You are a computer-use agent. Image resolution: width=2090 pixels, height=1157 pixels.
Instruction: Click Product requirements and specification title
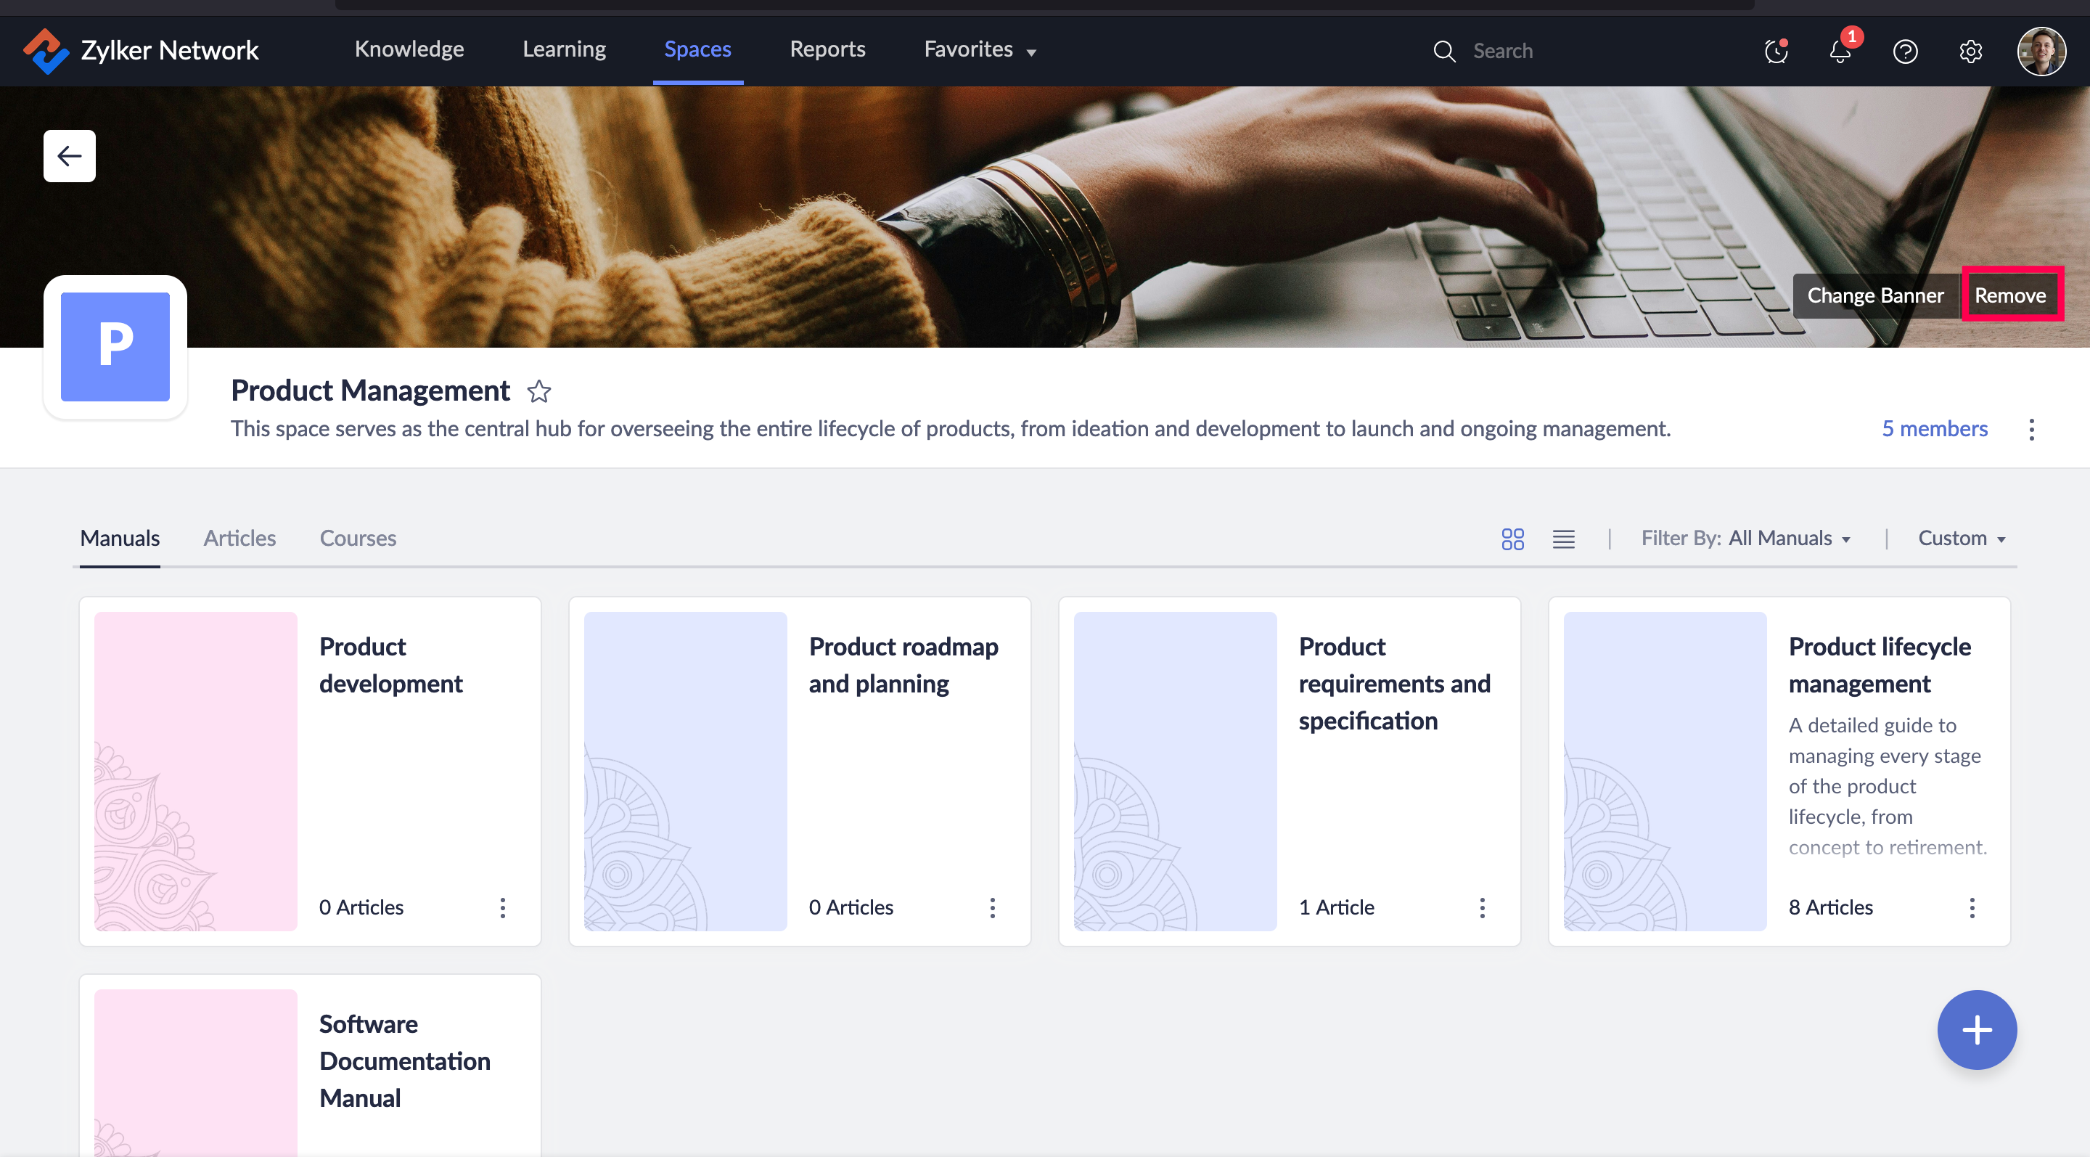1395,683
